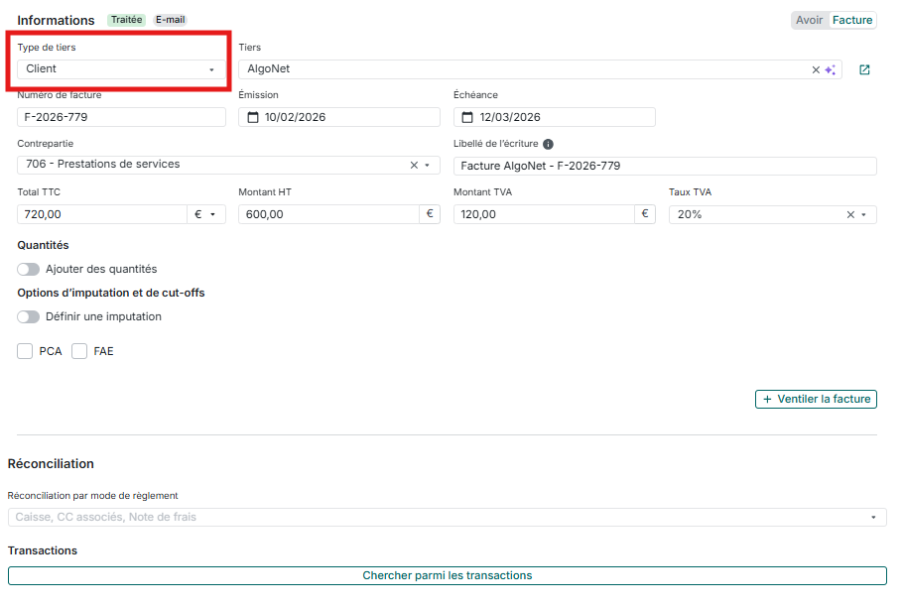Clear the 20% Taux TVA value
Screen dimensions: 903x607
[x=850, y=214]
